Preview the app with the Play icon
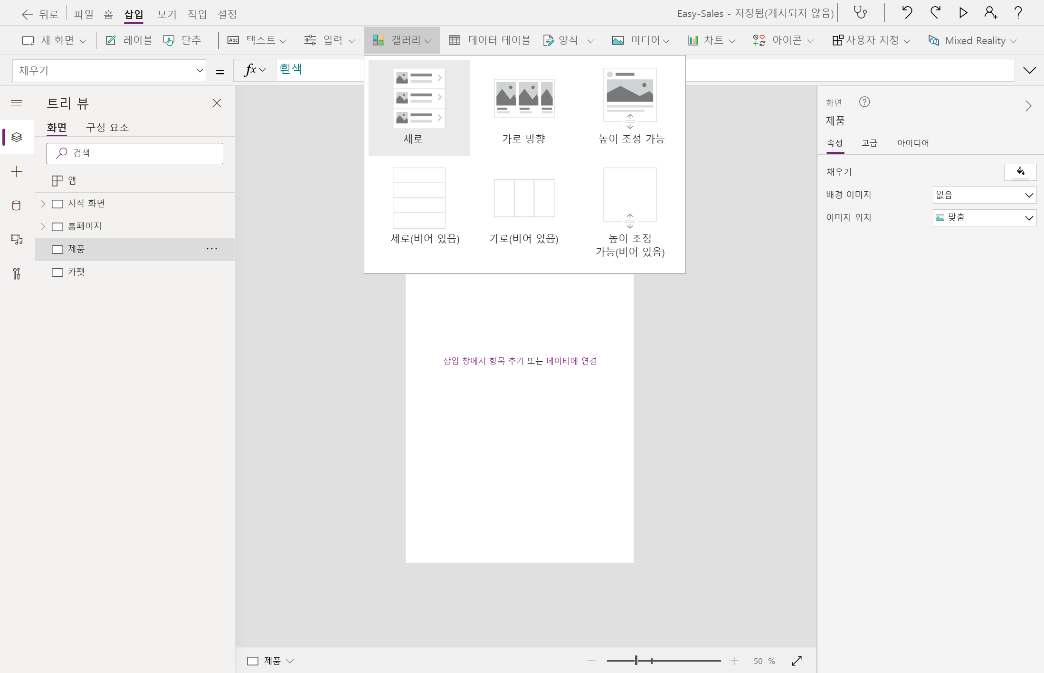Viewport: 1044px width, 673px height. coord(963,12)
